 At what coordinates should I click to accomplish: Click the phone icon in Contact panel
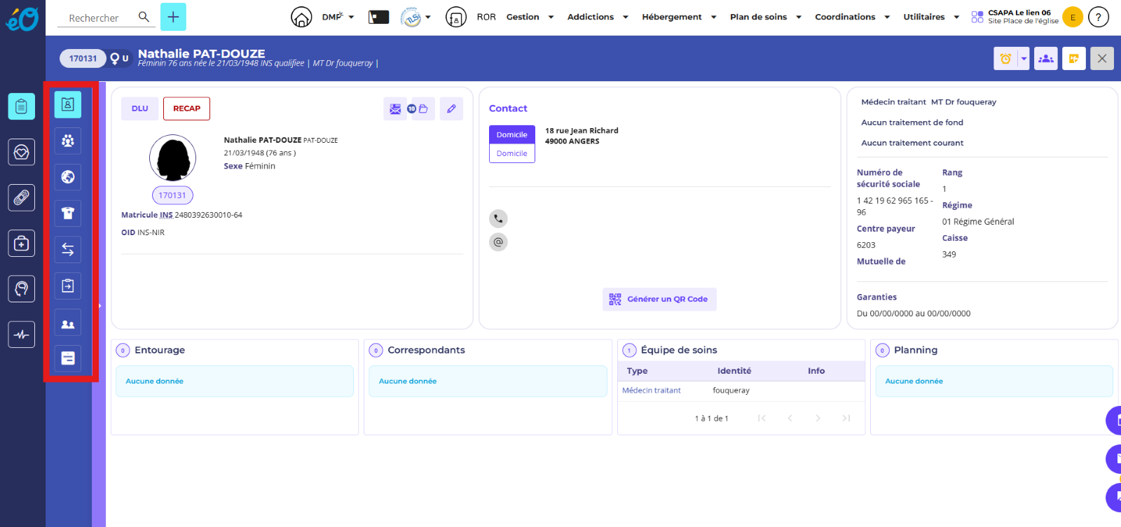[498, 218]
